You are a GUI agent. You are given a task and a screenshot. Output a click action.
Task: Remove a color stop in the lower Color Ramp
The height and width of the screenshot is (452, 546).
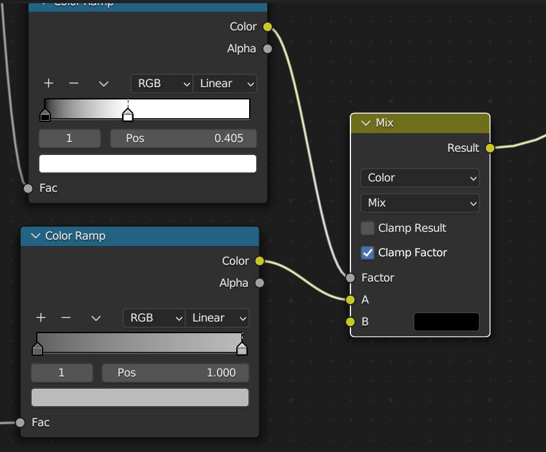click(x=66, y=318)
